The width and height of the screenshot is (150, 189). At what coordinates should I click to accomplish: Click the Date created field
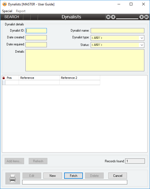pyautogui.click(x=36, y=38)
